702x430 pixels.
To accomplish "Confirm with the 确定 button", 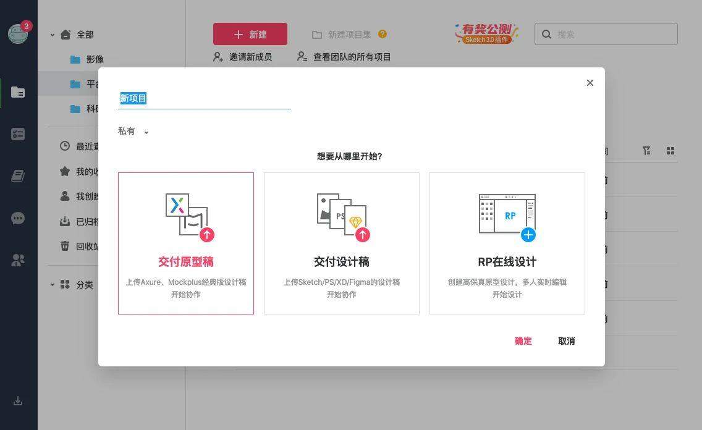I will pos(523,341).
